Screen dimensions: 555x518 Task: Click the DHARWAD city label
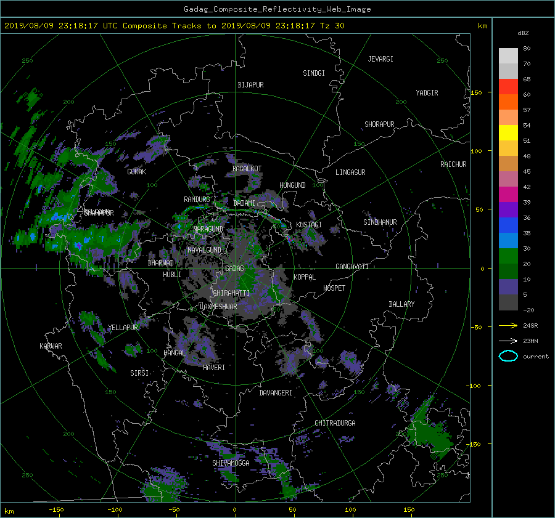(161, 263)
